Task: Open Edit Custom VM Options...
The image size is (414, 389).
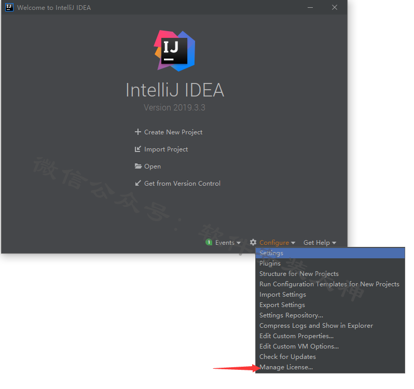Action: coord(330,346)
